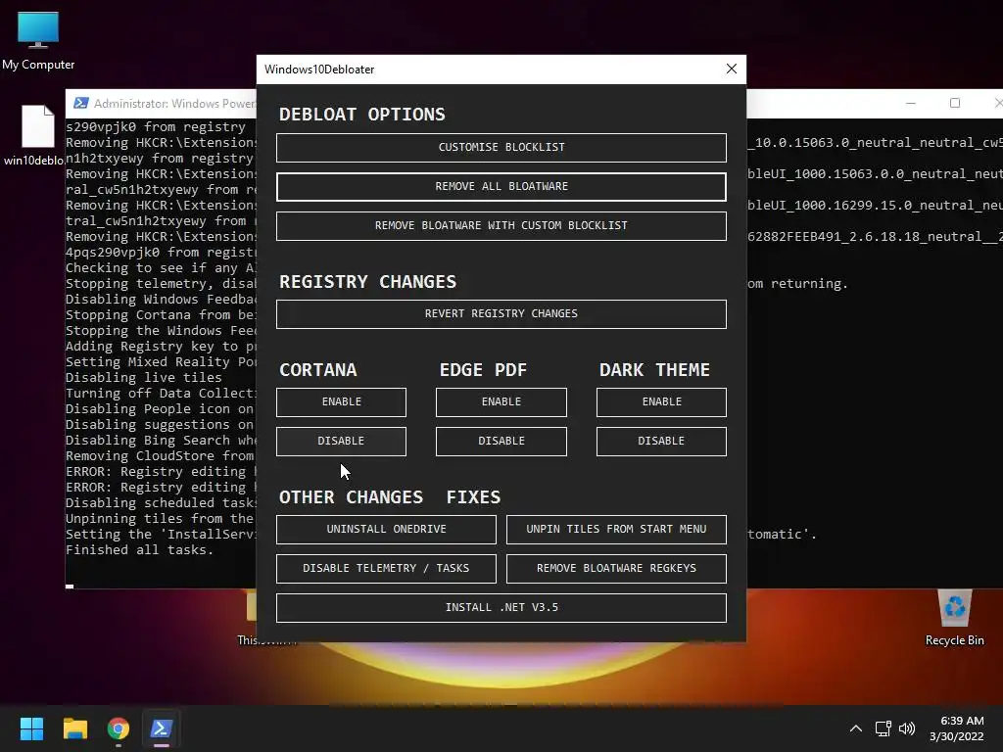Viewport: 1003px width, 752px height.
Task: Click PowerShell window title bar icon
Action: [81, 103]
